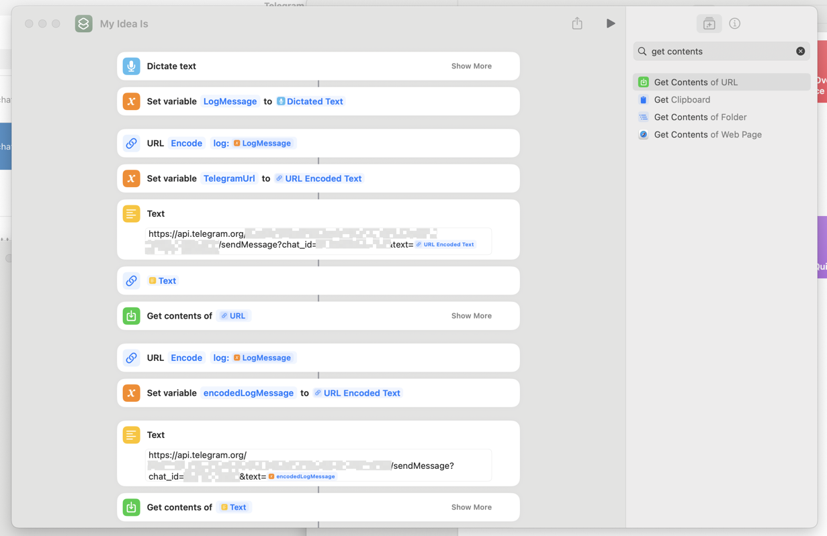
Task: Open the Action Library panel icon
Action: [x=709, y=23]
